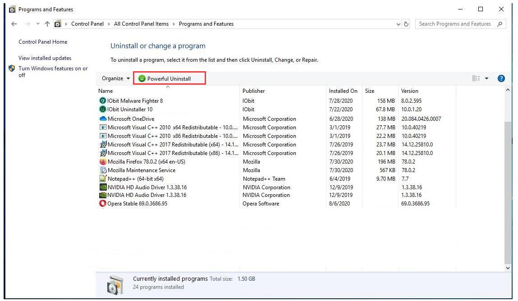Click the shield icon beside Turn Windows features

point(12,68)
